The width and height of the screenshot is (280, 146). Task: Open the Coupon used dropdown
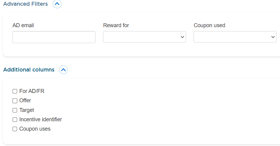[235, 37]
